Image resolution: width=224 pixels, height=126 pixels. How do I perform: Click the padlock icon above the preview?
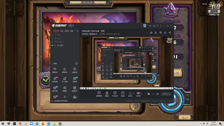[x=156, y=32]
